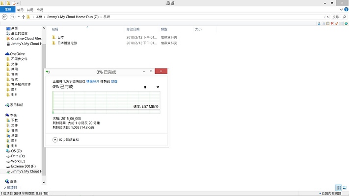Click the blue Help question mark icon
Image resolution: width=349 pixels, height=196 pixels.
pyautogui.click(x=347, y=9)
